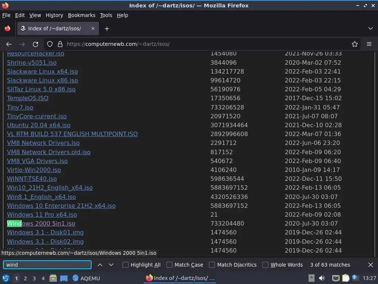
Task: Click TinyCore-current.iso link
Action: point(37,116)
